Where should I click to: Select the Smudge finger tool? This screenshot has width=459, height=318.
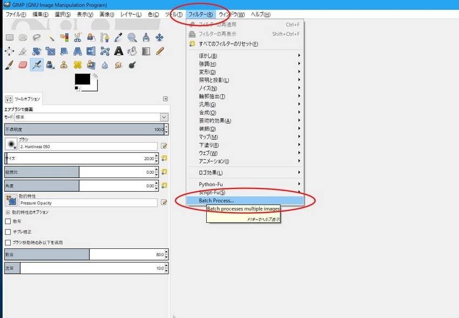pos(119,65)
